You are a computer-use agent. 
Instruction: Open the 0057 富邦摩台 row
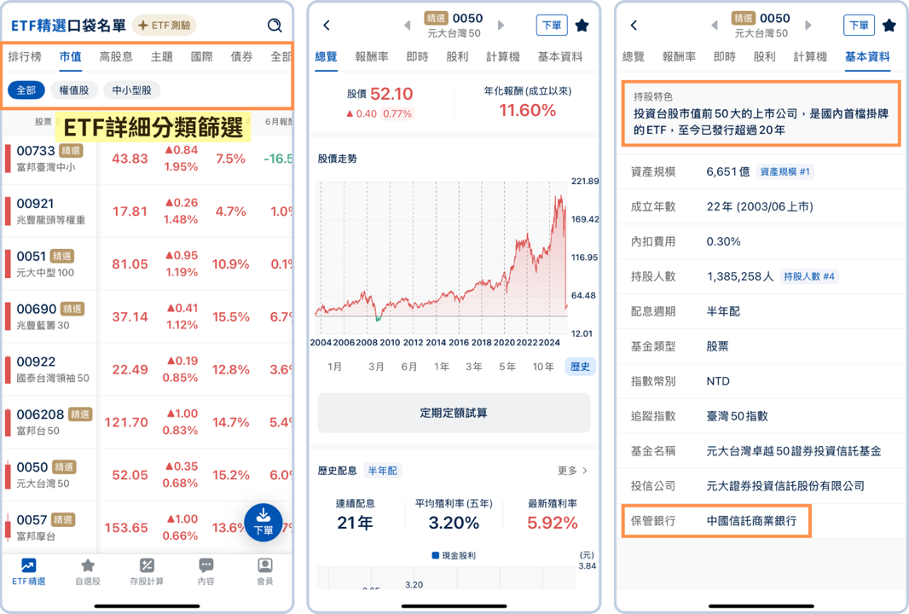(x=148, y=528)
